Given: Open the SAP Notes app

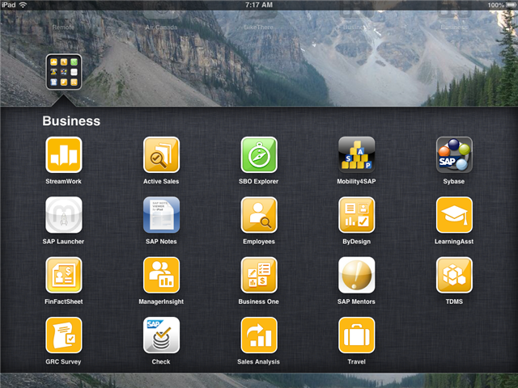Looking at the screenshot, I should 161,215.
